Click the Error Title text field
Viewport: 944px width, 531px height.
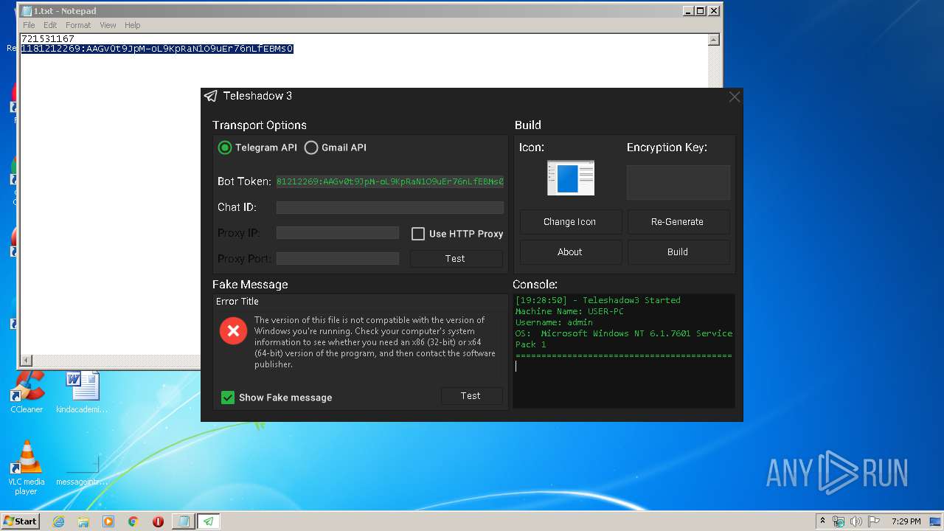click(x=360, y=302)
